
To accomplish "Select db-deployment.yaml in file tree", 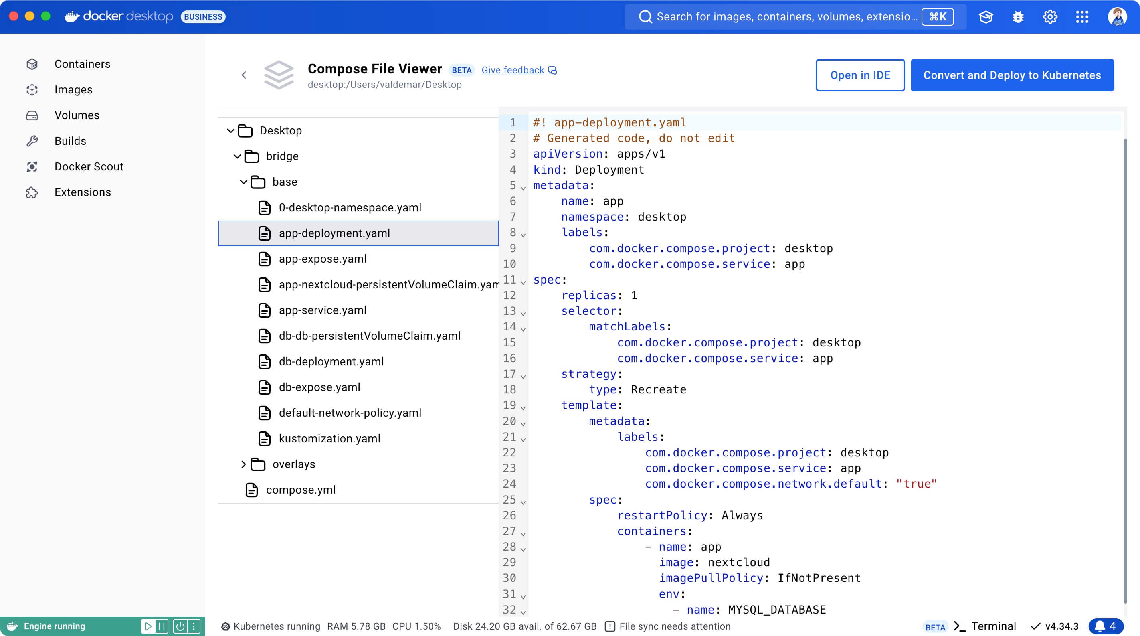I will 331,361.
